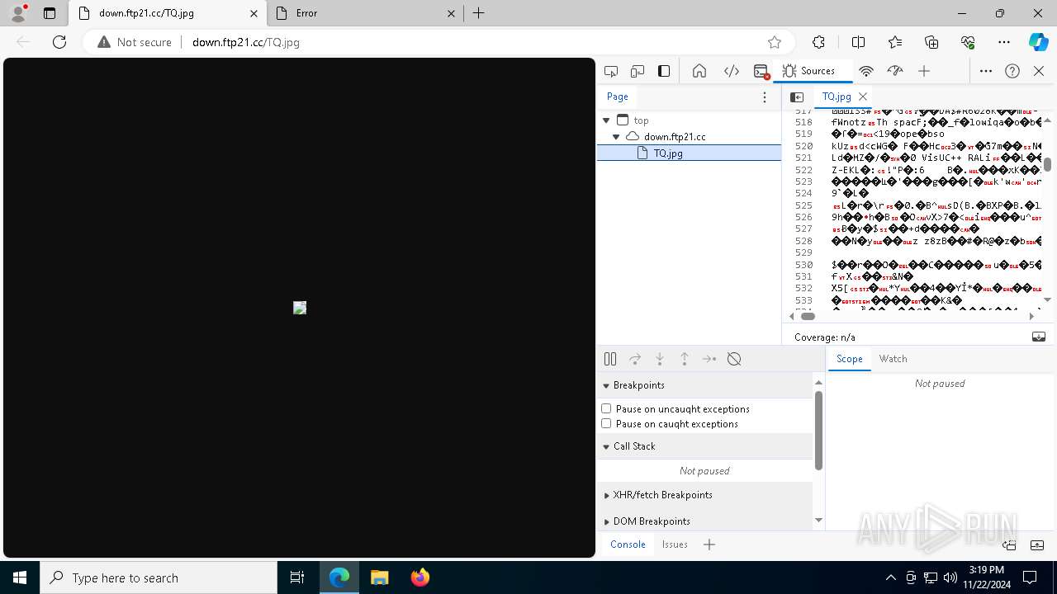Select the Inspect element tool in DevTools
The width and height of the screenshot is (1057, 594).
611,71
